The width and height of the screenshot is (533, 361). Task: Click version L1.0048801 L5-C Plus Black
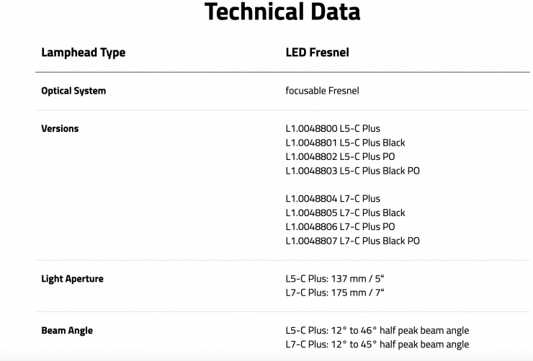click(x=346, y=143)
